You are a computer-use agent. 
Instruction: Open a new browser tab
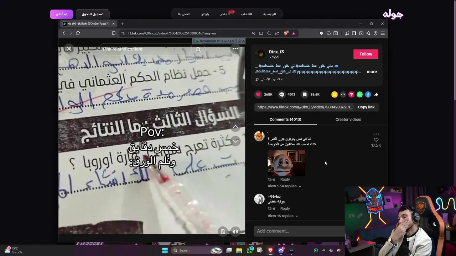click(x=122, y=24)
